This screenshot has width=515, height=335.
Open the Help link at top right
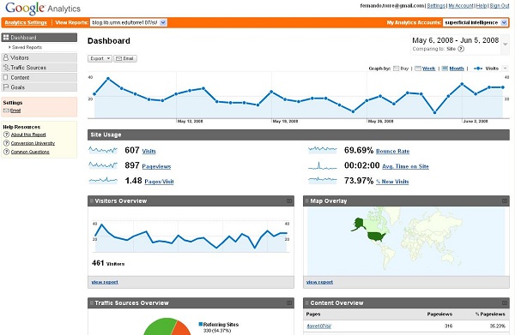(x=482, y=6)
